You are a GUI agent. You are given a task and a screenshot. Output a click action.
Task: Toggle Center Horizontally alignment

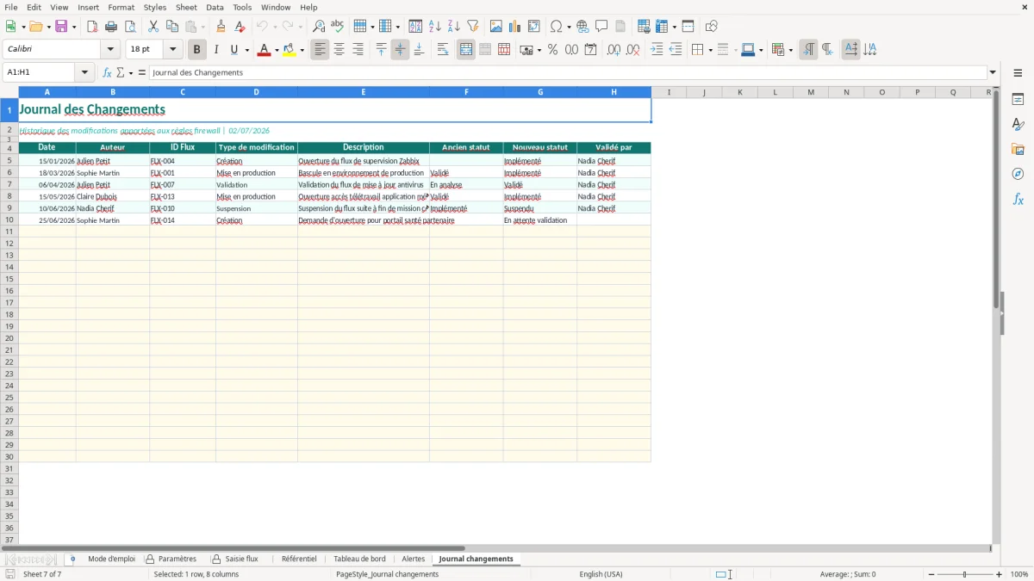(339, 50)
